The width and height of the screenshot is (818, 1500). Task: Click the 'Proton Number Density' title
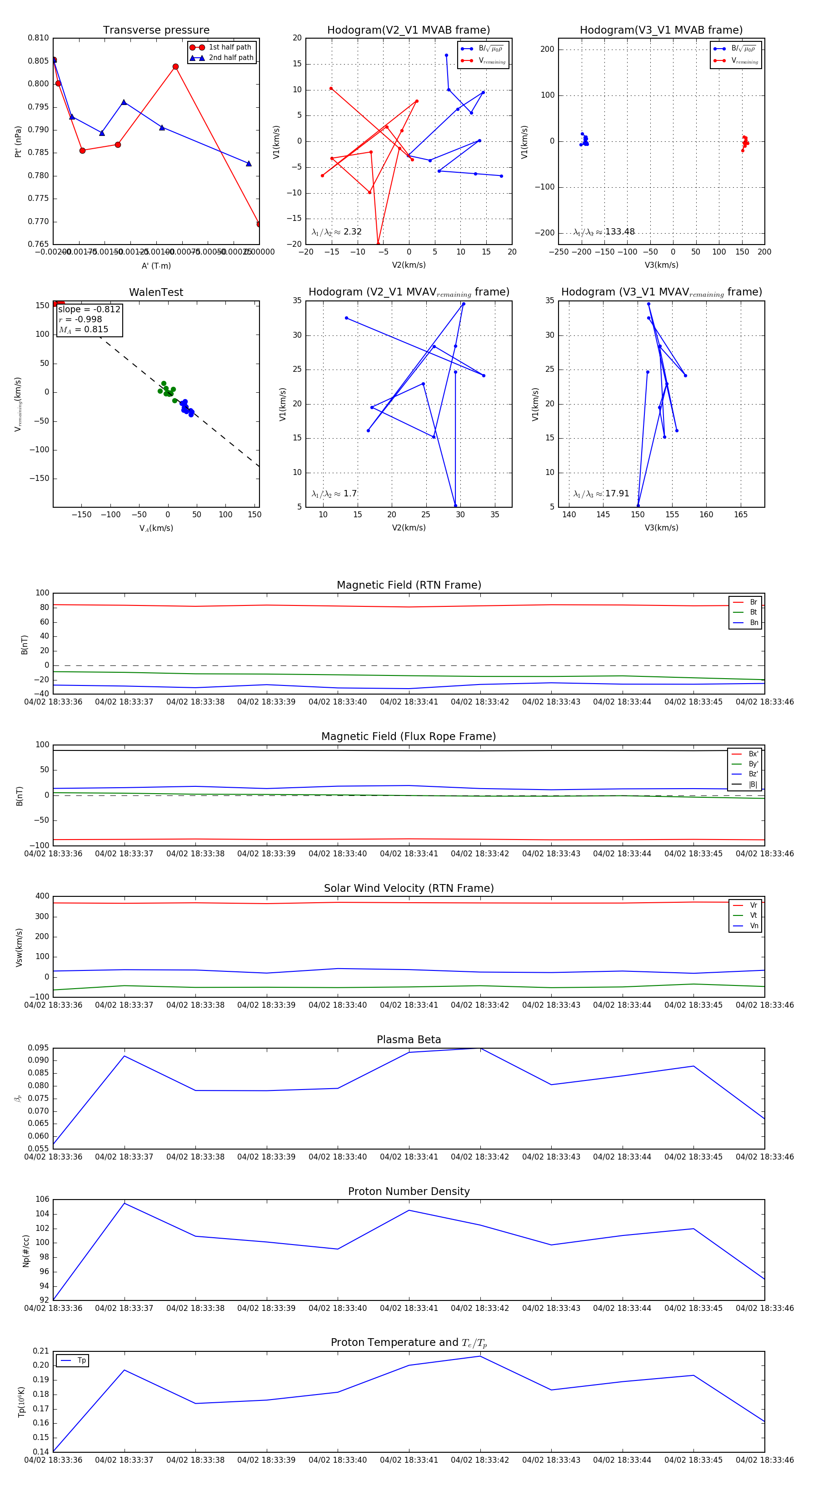point(409,1191)
